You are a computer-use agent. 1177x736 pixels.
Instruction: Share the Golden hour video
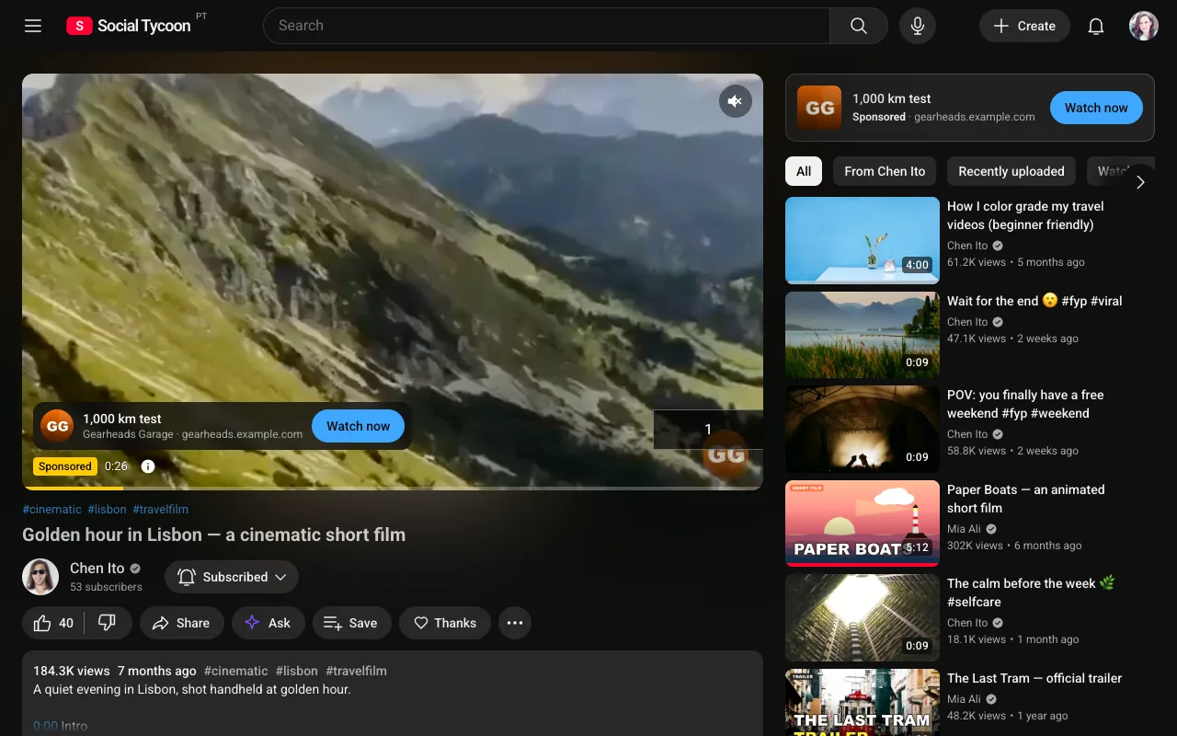pos(182,623)
